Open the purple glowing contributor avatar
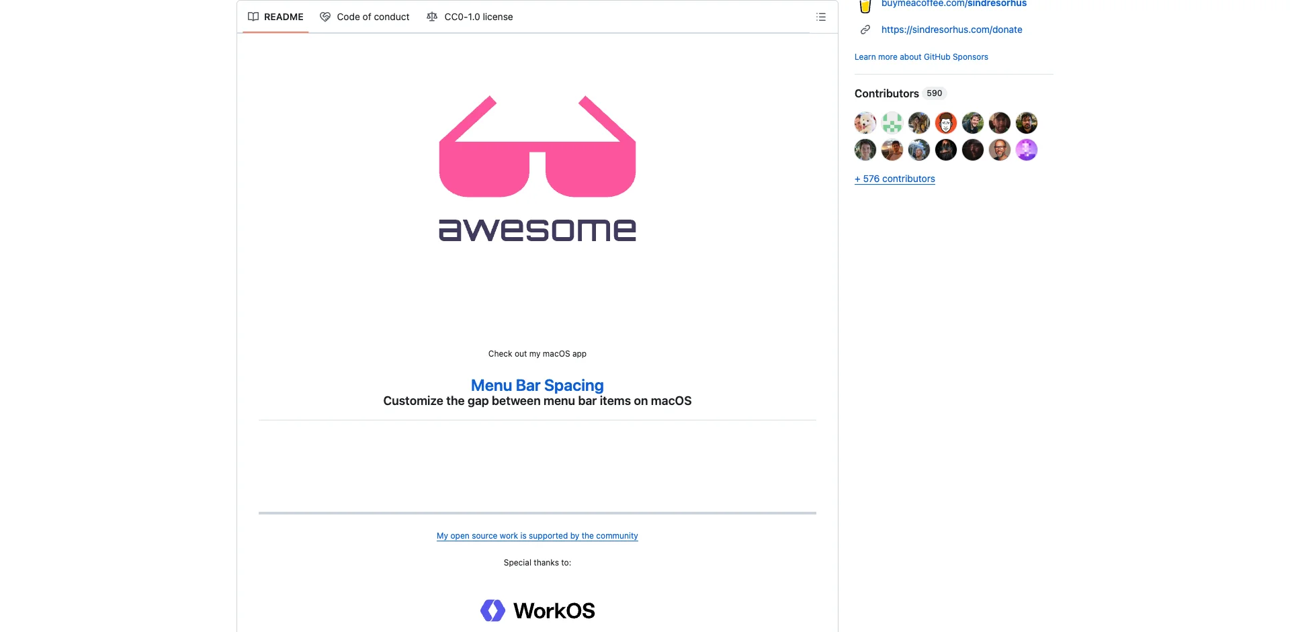 tap(1027, 150)
